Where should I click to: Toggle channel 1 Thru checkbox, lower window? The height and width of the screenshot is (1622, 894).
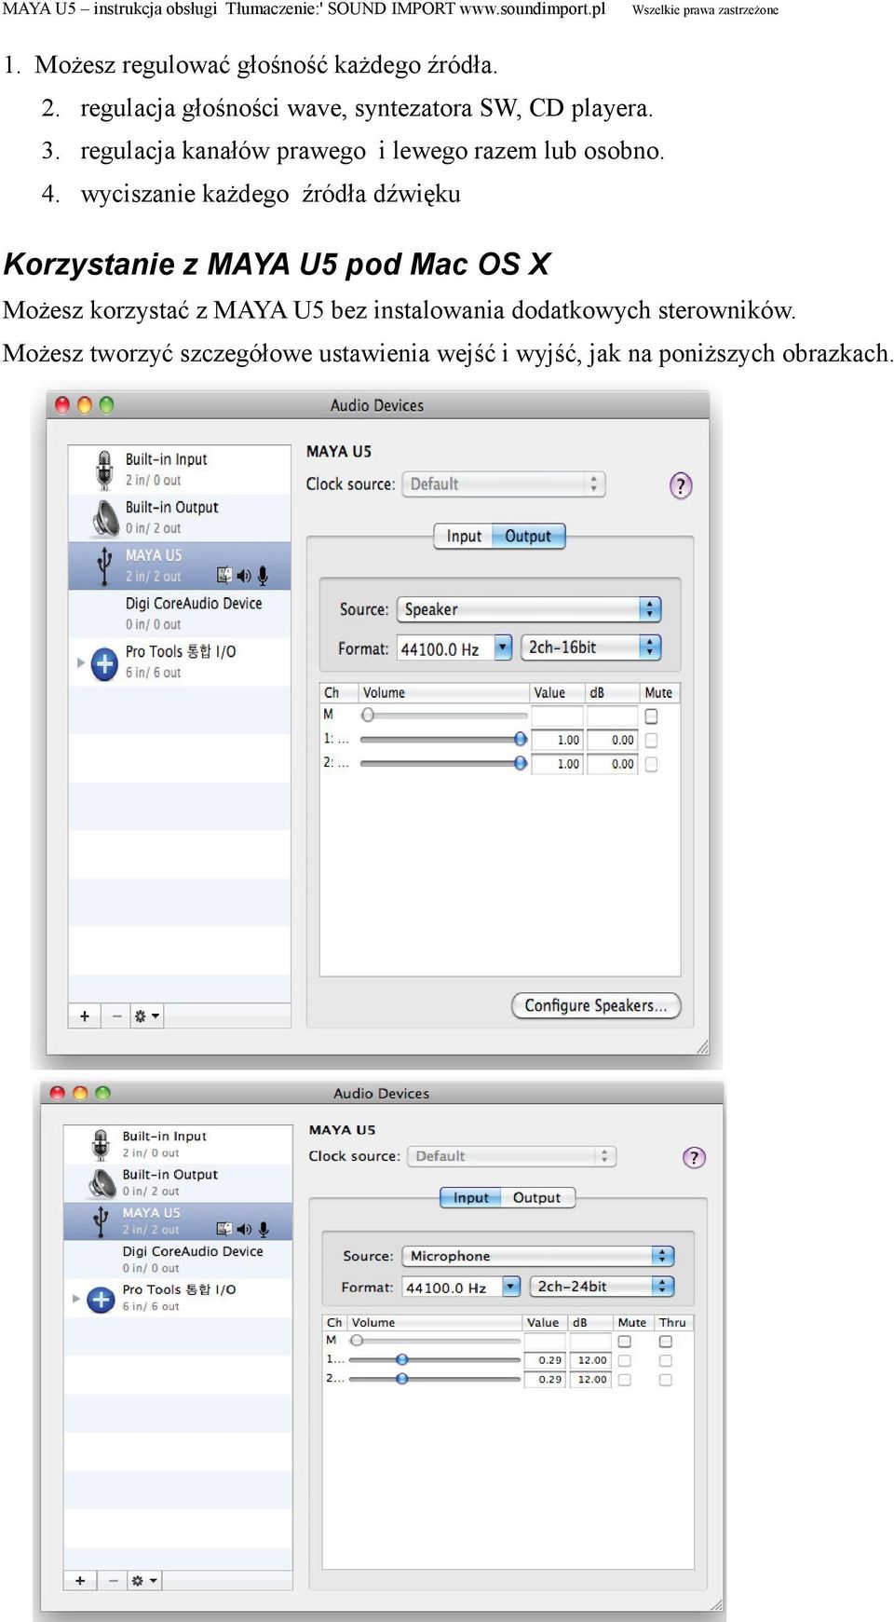[665, 1361]
